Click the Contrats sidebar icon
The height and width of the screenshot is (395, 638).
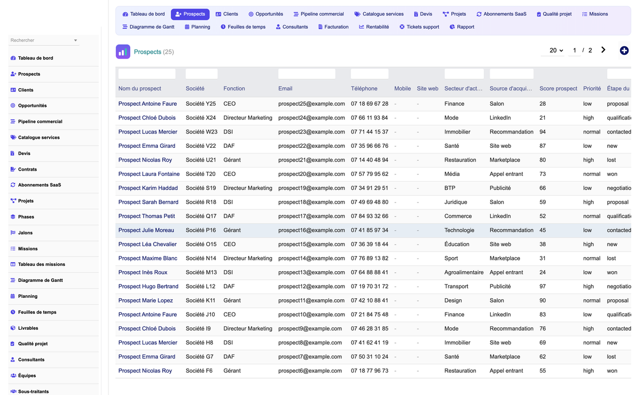pyautogui.click(x=13, y=169)
